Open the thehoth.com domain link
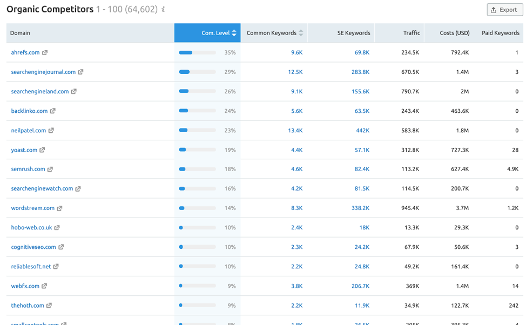 (28, 305)
